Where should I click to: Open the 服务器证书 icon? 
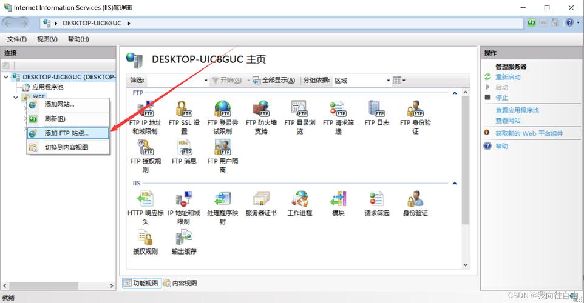(x=261, y=200)
